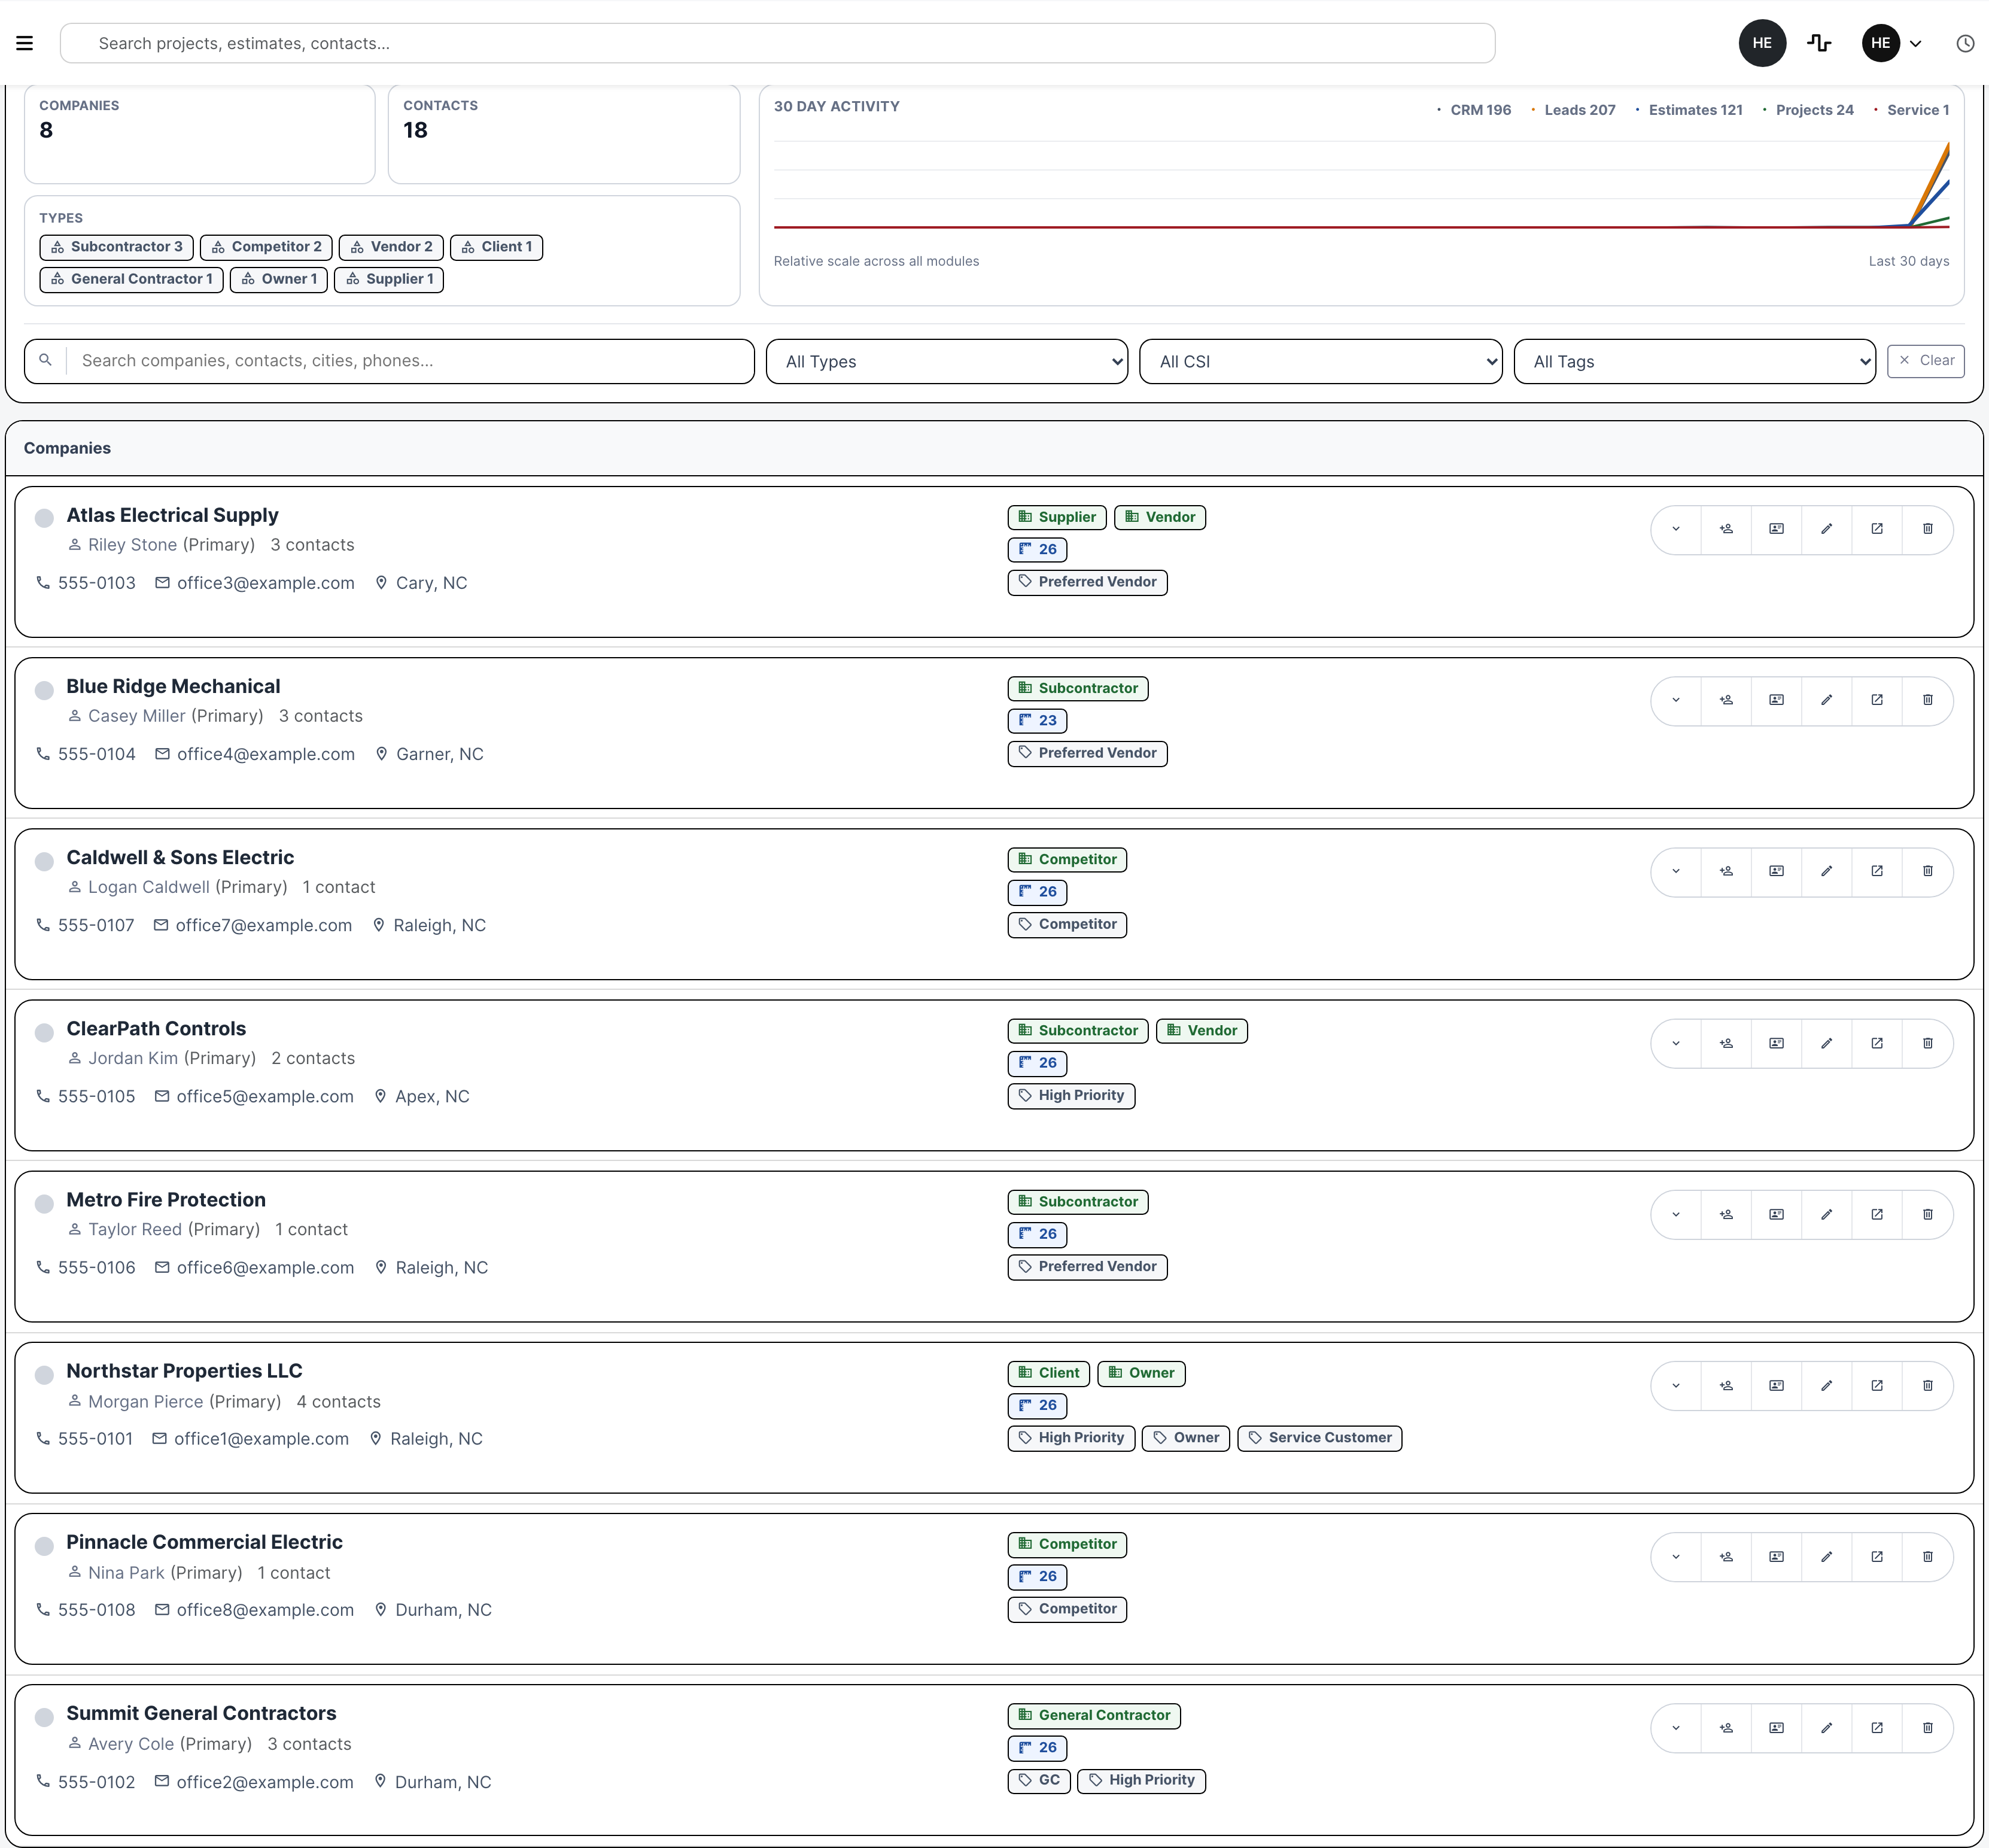The image size is (1989, 1848).
Task: Select the Northstar Properties LLC row circle
Action: pyautogui.click(x=44, y=1374)
